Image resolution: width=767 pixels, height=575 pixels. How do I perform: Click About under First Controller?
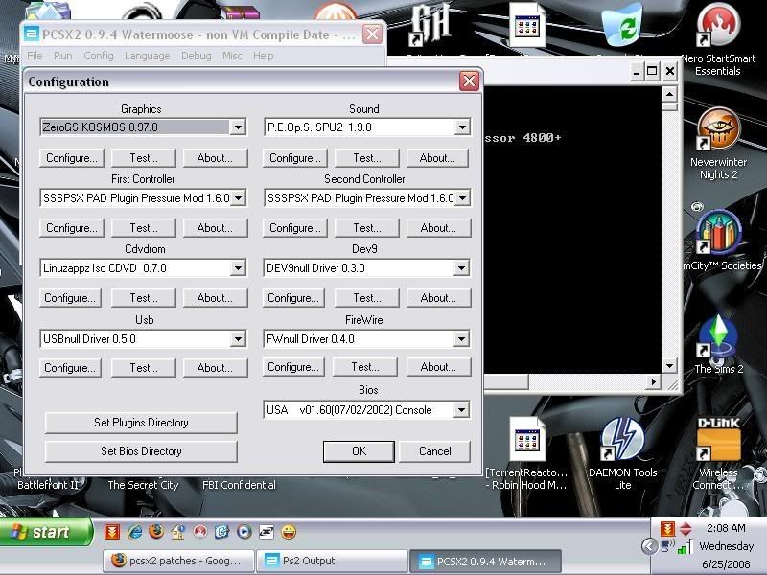click(x=215, y=228)
